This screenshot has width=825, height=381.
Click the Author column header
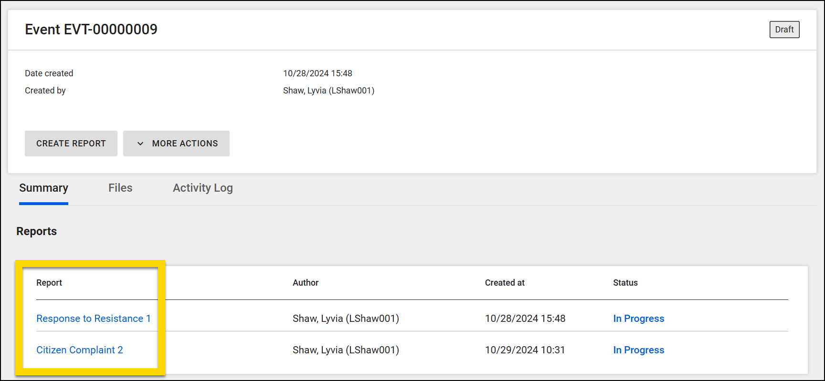tap(305, 282)
